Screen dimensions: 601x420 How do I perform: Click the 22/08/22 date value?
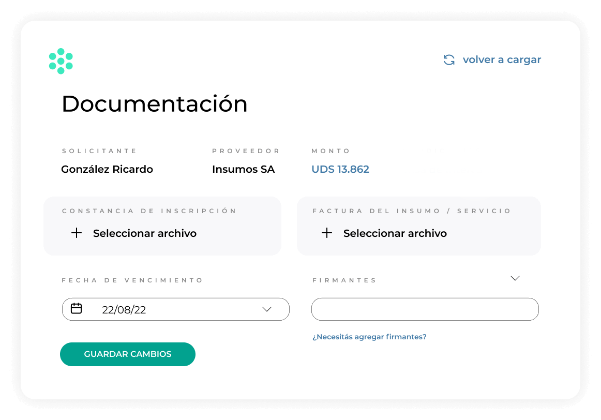point(124,310)
